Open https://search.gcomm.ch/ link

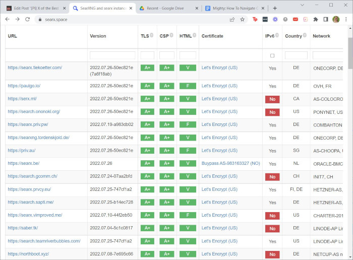(33, 176)
